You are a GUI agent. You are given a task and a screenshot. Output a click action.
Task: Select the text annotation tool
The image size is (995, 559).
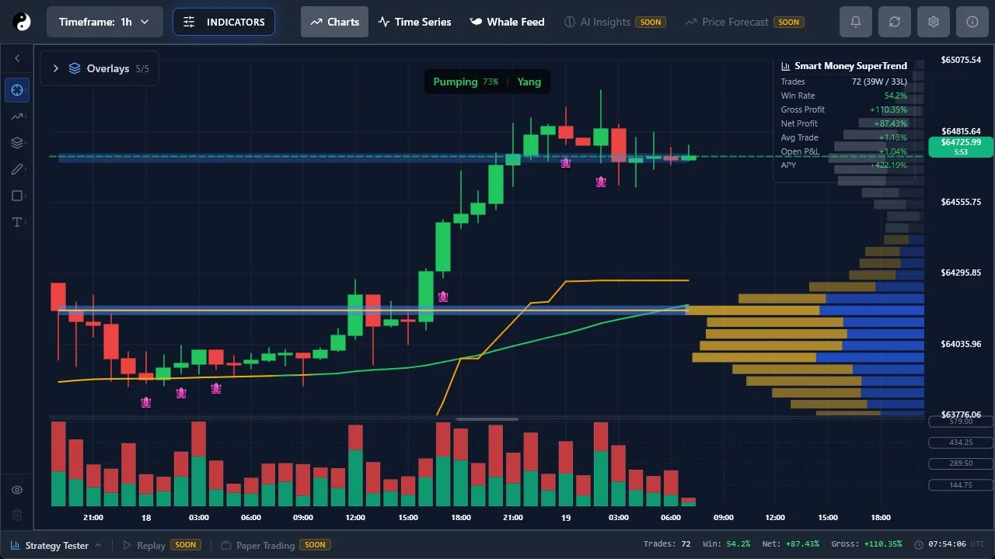point(17,222)
